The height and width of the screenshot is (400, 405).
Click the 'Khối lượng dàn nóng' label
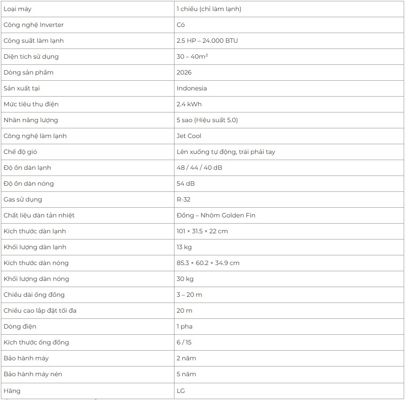(36, 279)
